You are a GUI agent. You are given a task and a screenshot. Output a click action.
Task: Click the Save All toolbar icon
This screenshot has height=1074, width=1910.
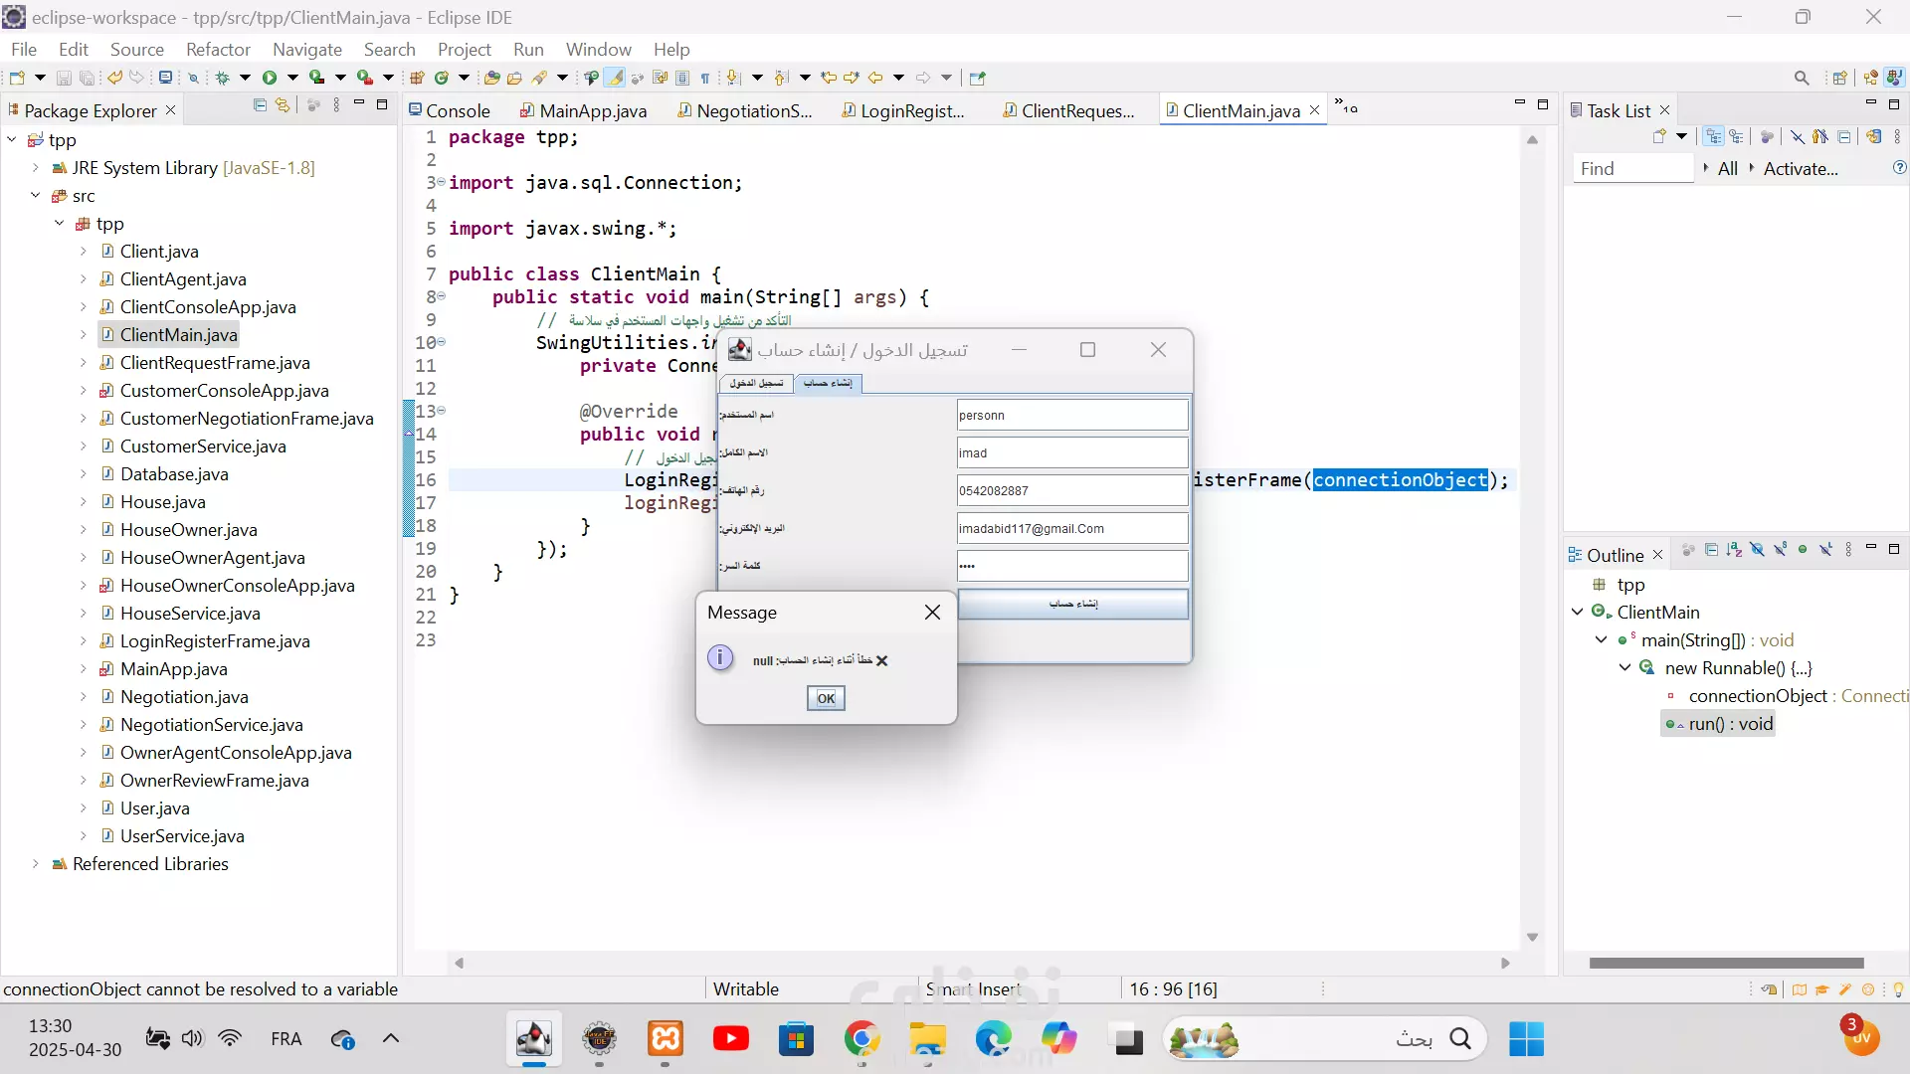[x=88, y=78]
